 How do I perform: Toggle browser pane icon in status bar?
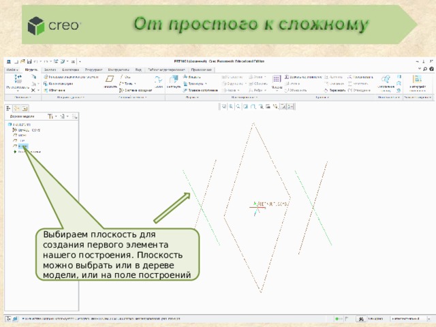click(x=15, y=319)
